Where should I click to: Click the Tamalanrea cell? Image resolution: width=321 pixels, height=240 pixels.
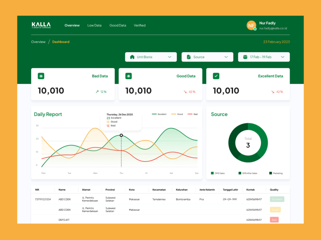(159, 199)
